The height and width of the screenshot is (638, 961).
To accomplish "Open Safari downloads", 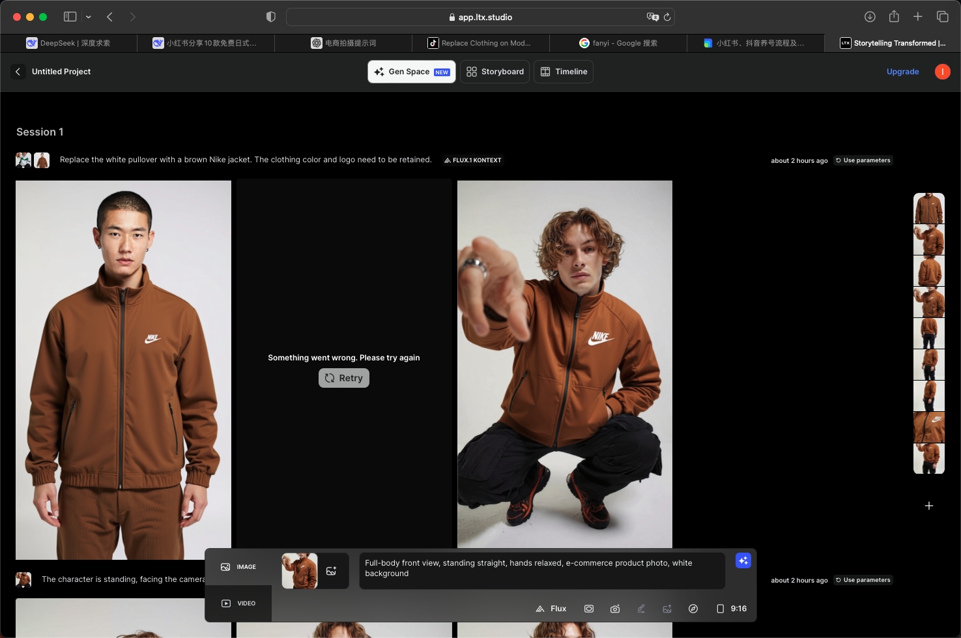I will pyautogui.click(x=870, y=17).
